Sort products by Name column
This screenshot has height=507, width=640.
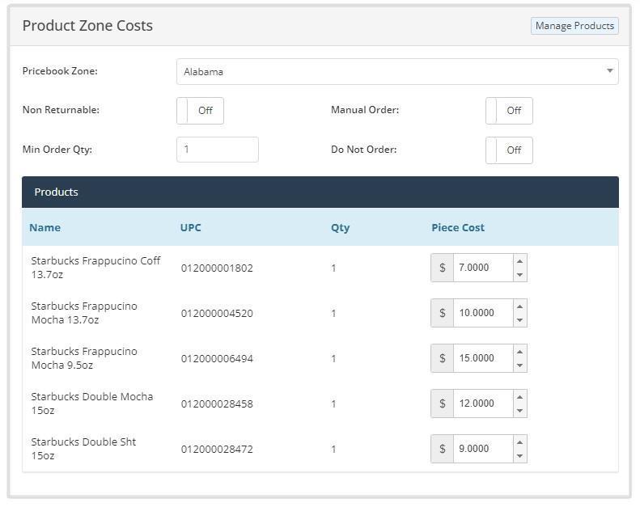click(x=45, y=227)
